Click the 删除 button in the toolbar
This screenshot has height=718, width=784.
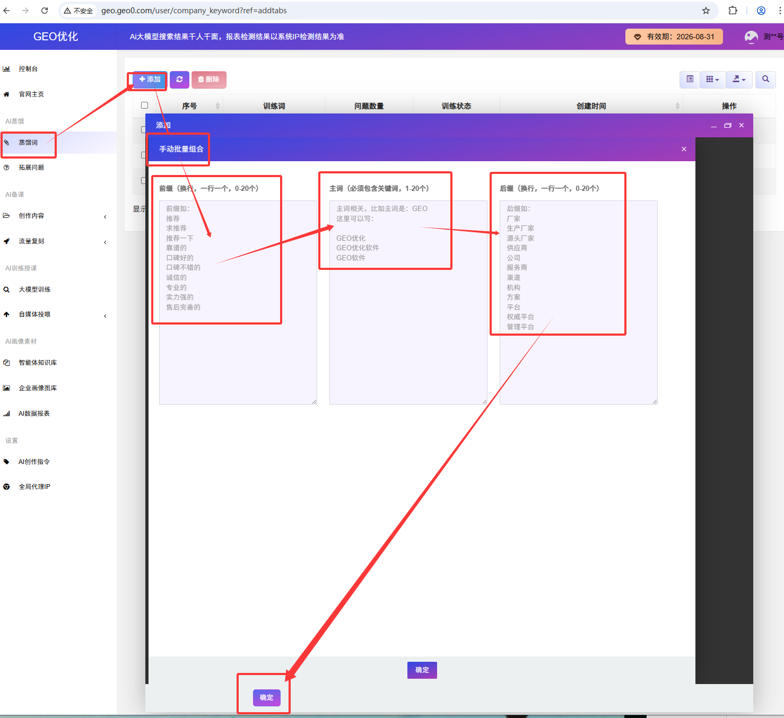tap(208, 80)
